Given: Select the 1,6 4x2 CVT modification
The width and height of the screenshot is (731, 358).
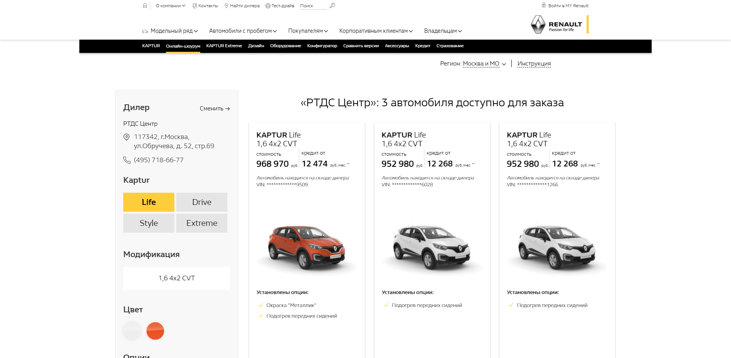Looking at the screenshot, I should pyautogui.click(x=177, y=278).
